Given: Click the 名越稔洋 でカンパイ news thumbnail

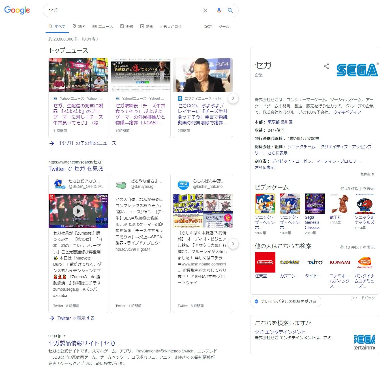Looking at the screenshot, I should 141,75.
